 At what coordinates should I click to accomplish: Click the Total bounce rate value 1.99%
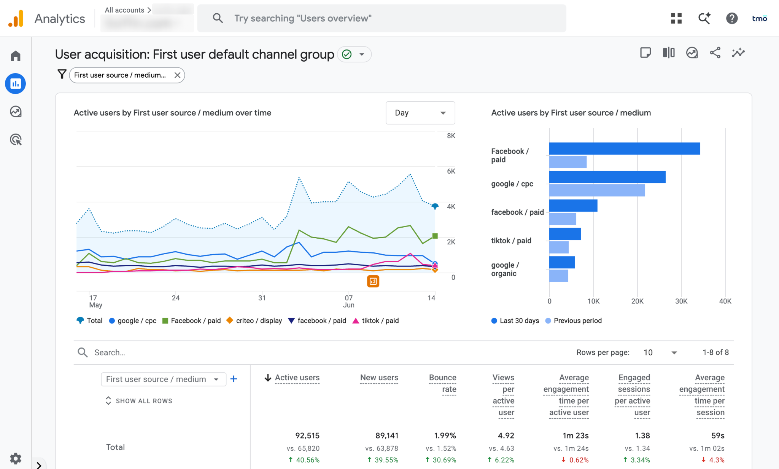[x=445, y=435]
